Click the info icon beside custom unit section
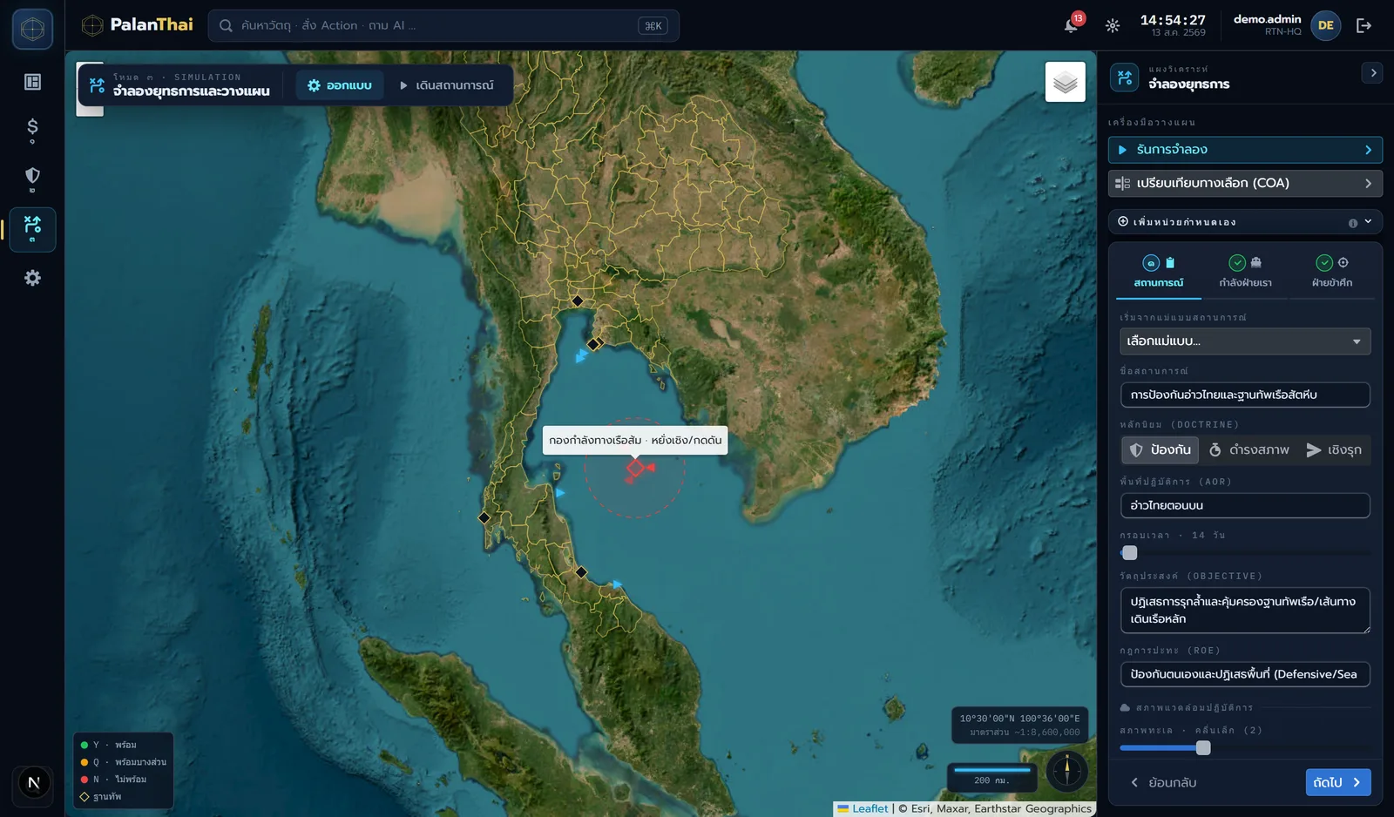 click(x=1352, y=223)
